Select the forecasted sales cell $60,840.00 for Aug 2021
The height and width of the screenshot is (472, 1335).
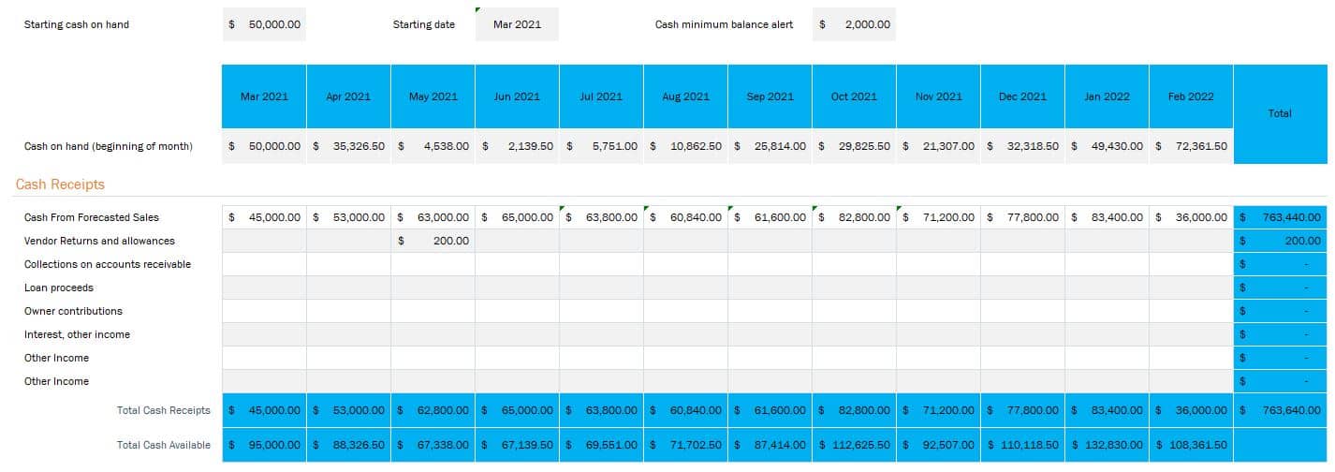685,217
